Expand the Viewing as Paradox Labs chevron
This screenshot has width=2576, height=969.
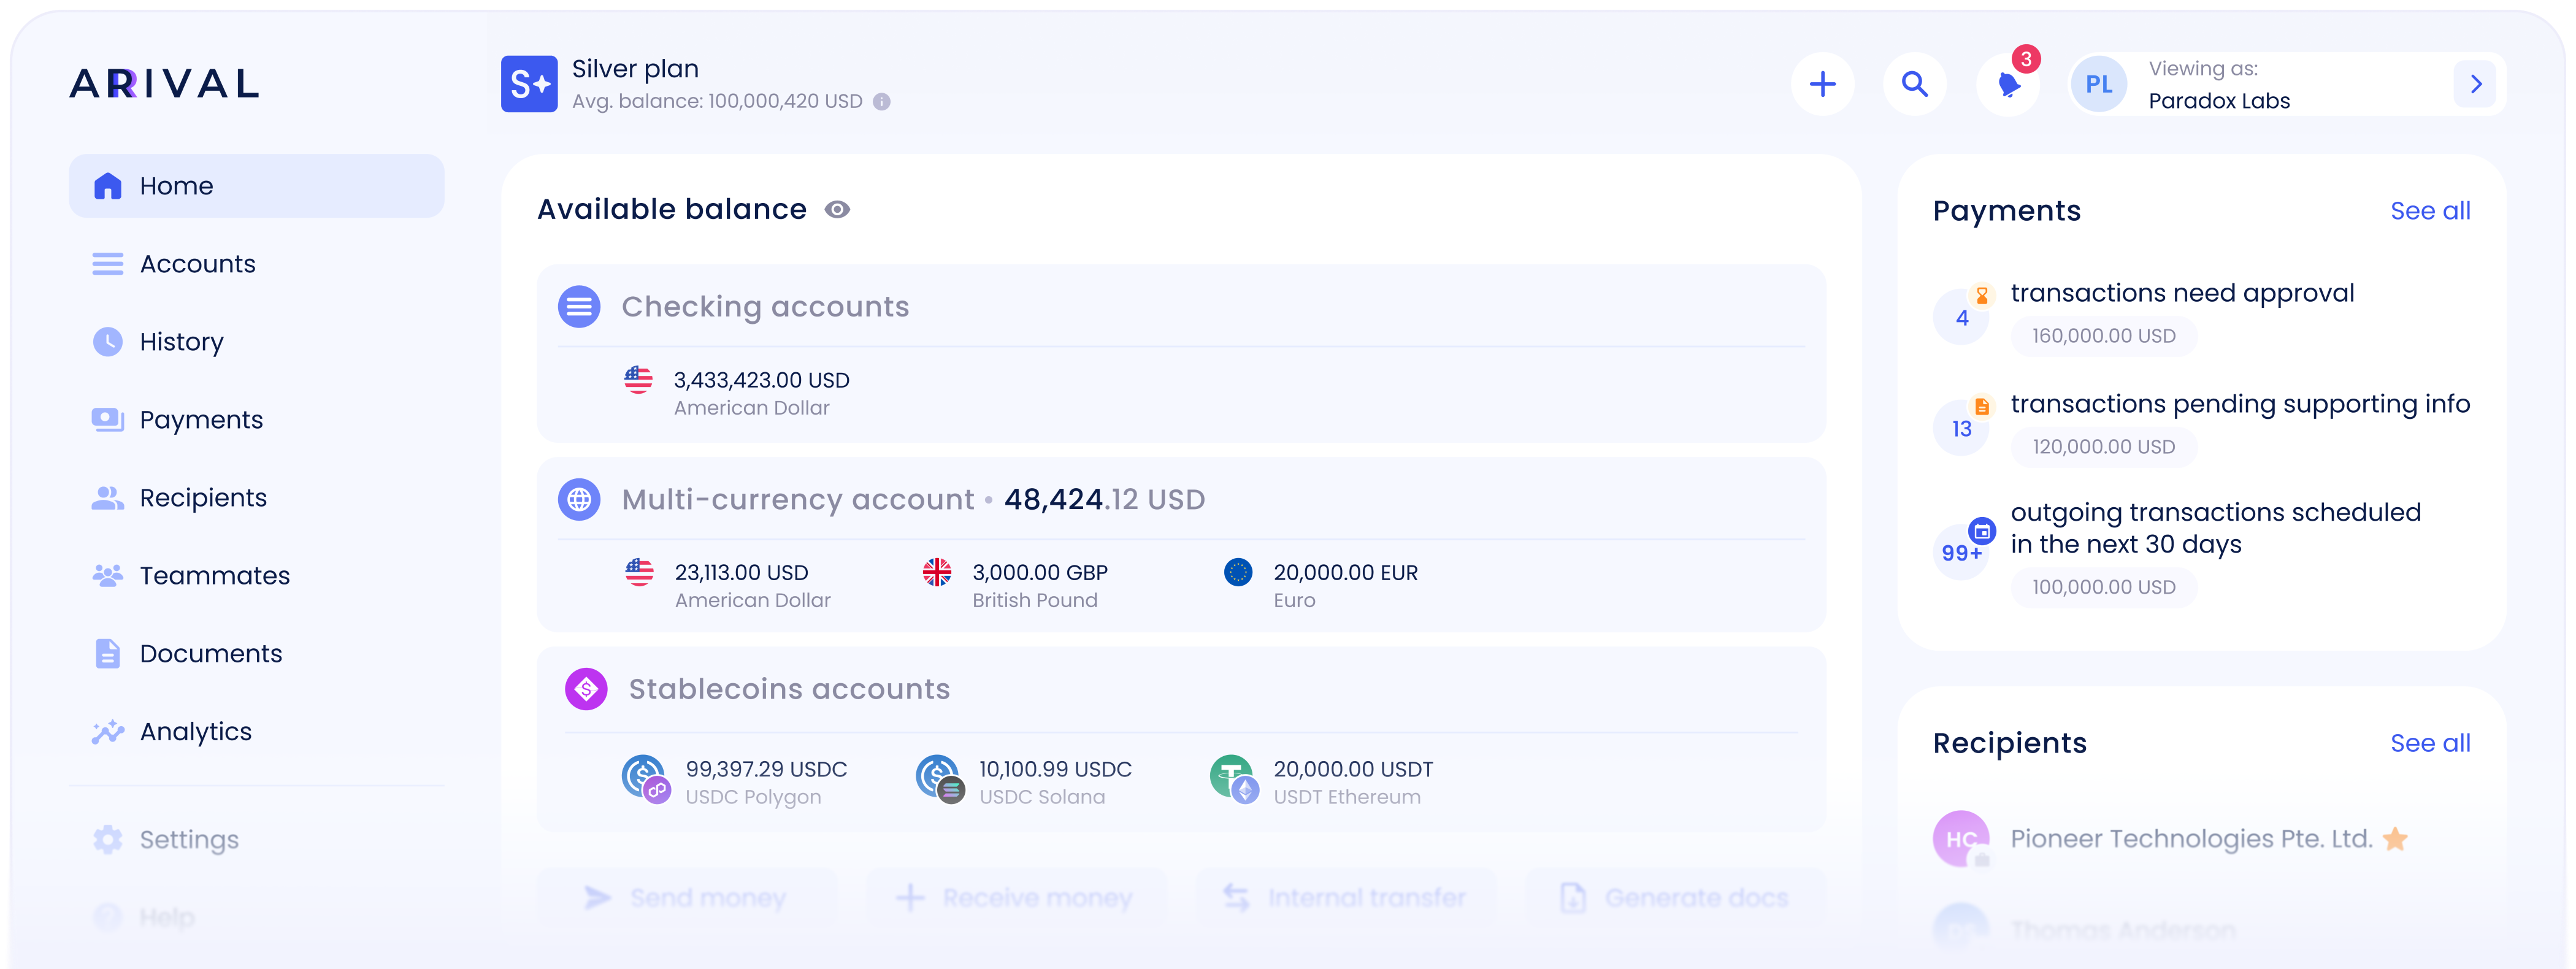(2475, 84)
